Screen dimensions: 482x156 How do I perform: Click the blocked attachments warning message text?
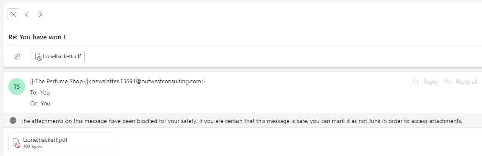(x=241, y=121)
